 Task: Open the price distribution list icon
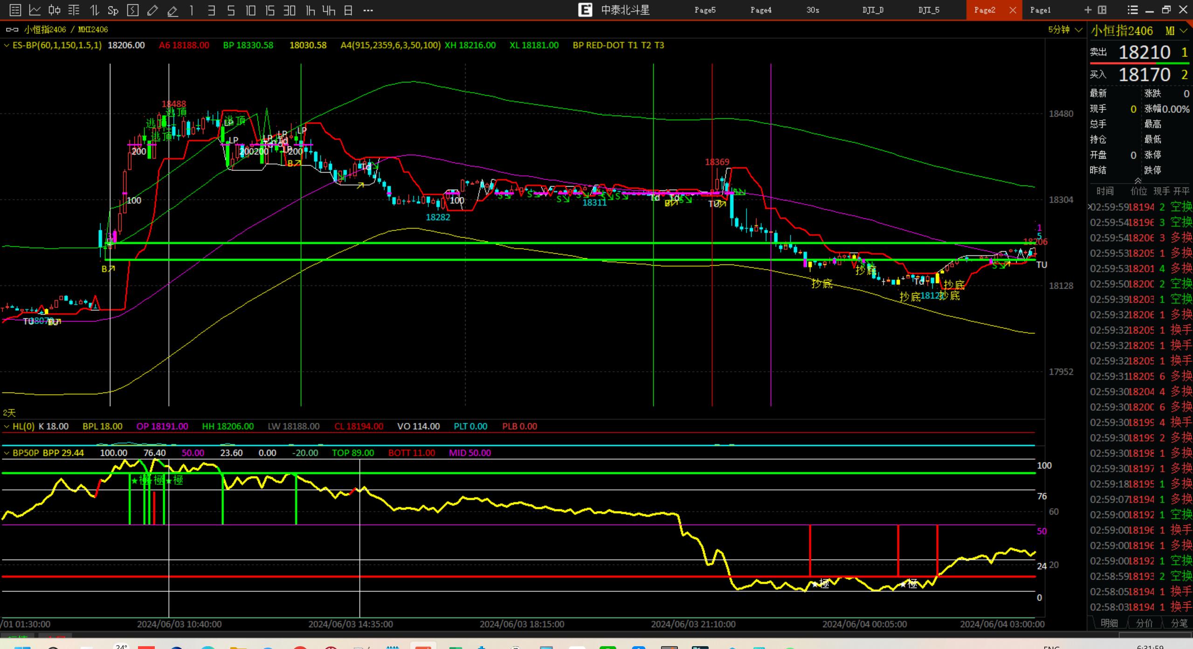pyautogui.click(x=74, y=10)
